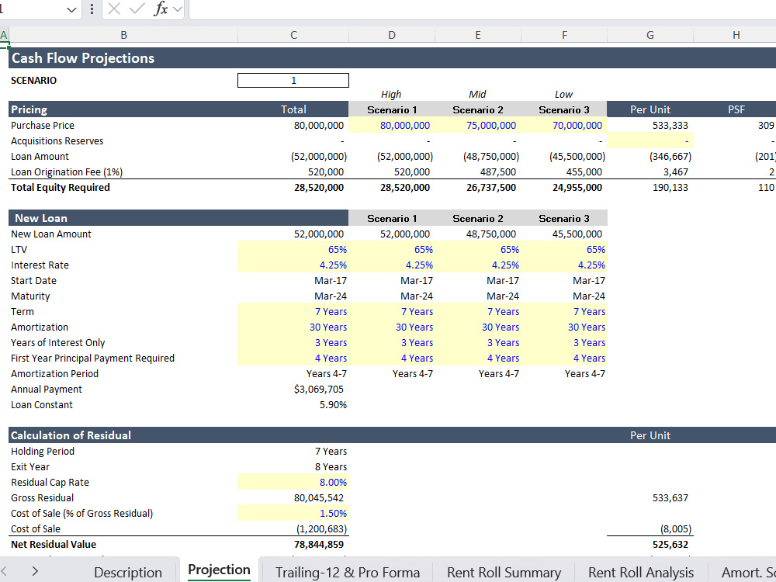Go to next sheet with right arrow
776x582 pixels.
(35, 570)
